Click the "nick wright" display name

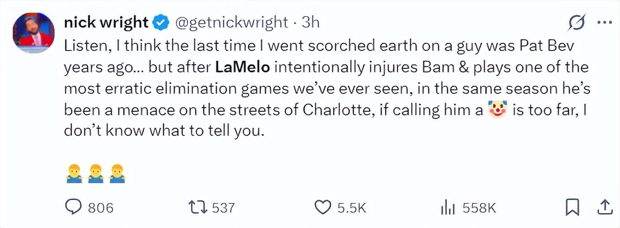(106, 22)
